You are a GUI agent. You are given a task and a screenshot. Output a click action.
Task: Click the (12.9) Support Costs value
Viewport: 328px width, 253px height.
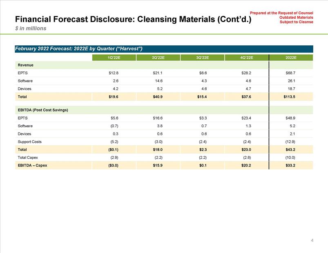tap(290, 142)
